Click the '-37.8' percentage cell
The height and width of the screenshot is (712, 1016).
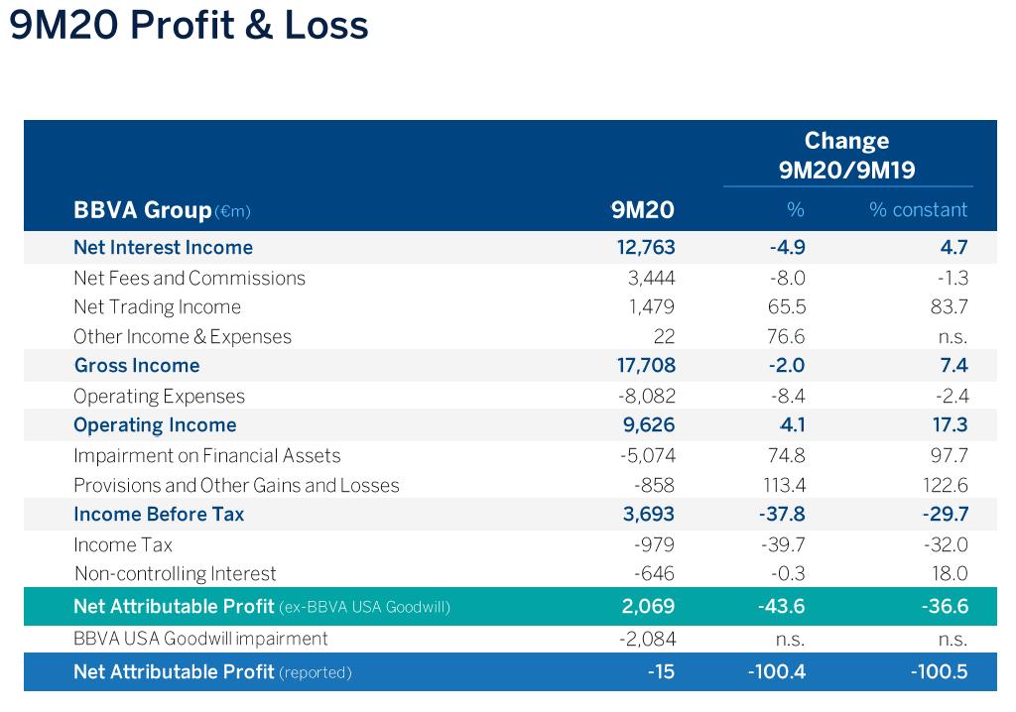click(x=782, y=515)
